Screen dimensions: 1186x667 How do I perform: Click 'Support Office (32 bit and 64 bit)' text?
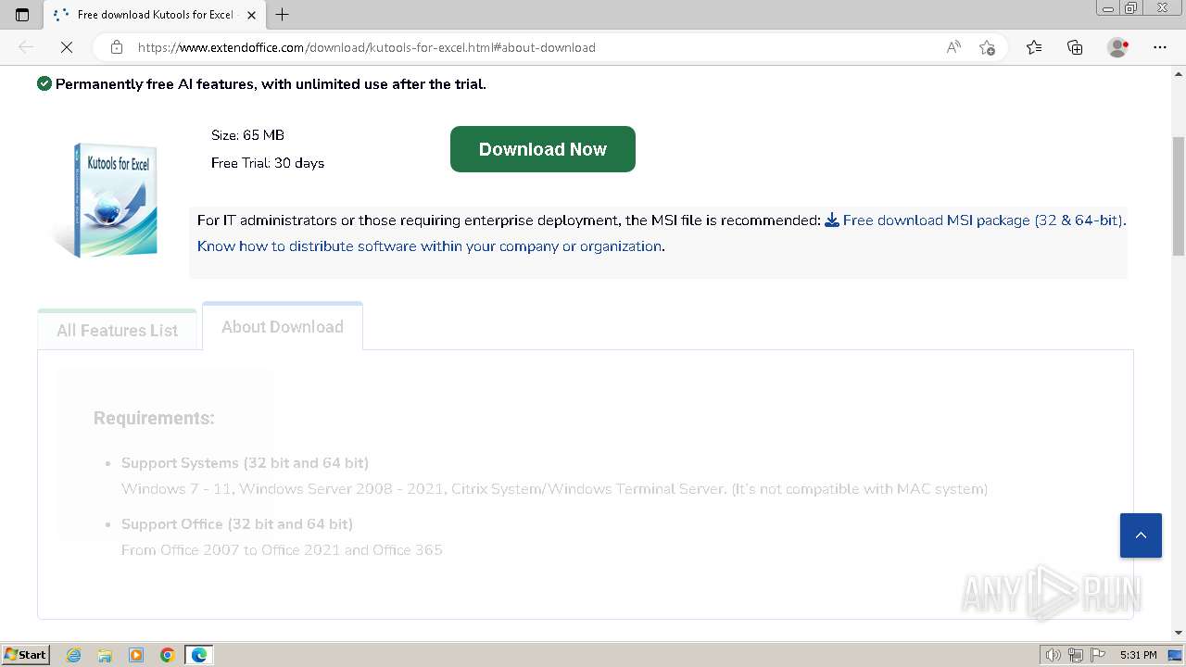pos(237,523)
